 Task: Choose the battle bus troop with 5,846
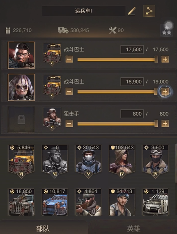coord(21,161)
